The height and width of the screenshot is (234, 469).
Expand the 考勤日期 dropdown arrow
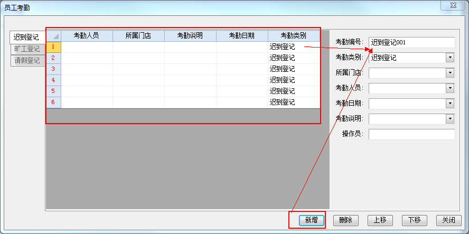[x=450, y=104]
